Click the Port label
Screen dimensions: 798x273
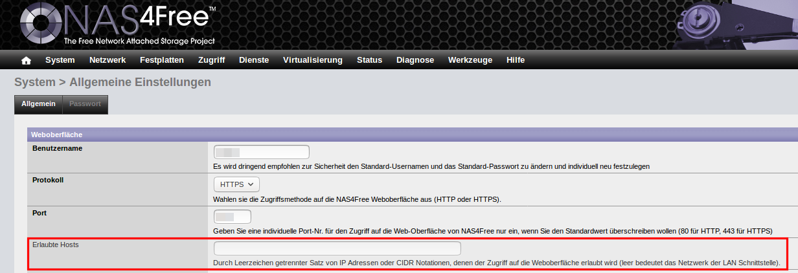[40, 212]
